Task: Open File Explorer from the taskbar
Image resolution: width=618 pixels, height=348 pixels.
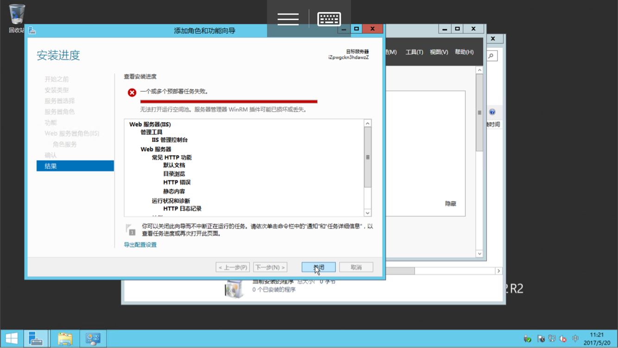Action: [x=65, y=338]
